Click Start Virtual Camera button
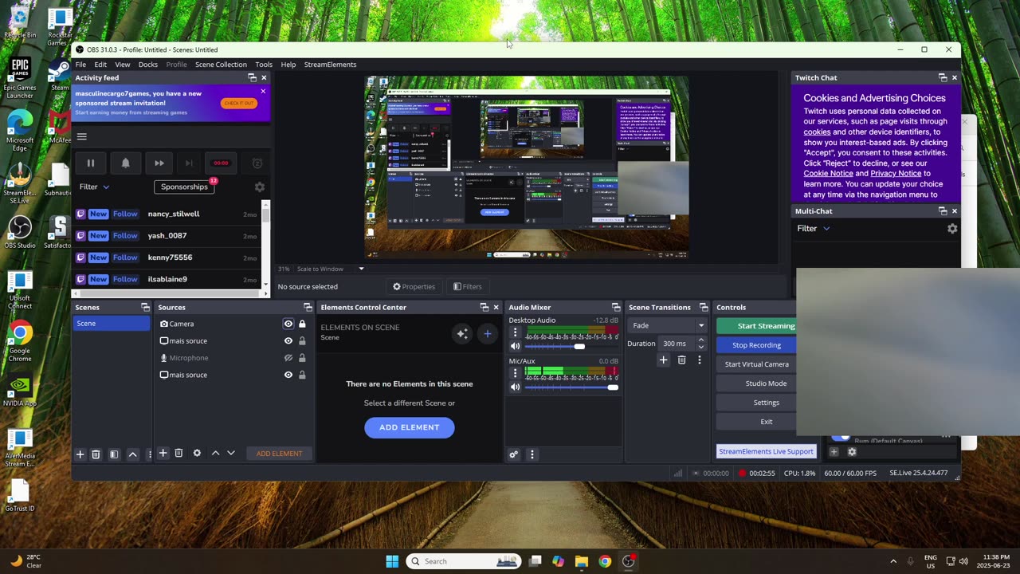Screen dimensions: 1020x574 point(756,364)
